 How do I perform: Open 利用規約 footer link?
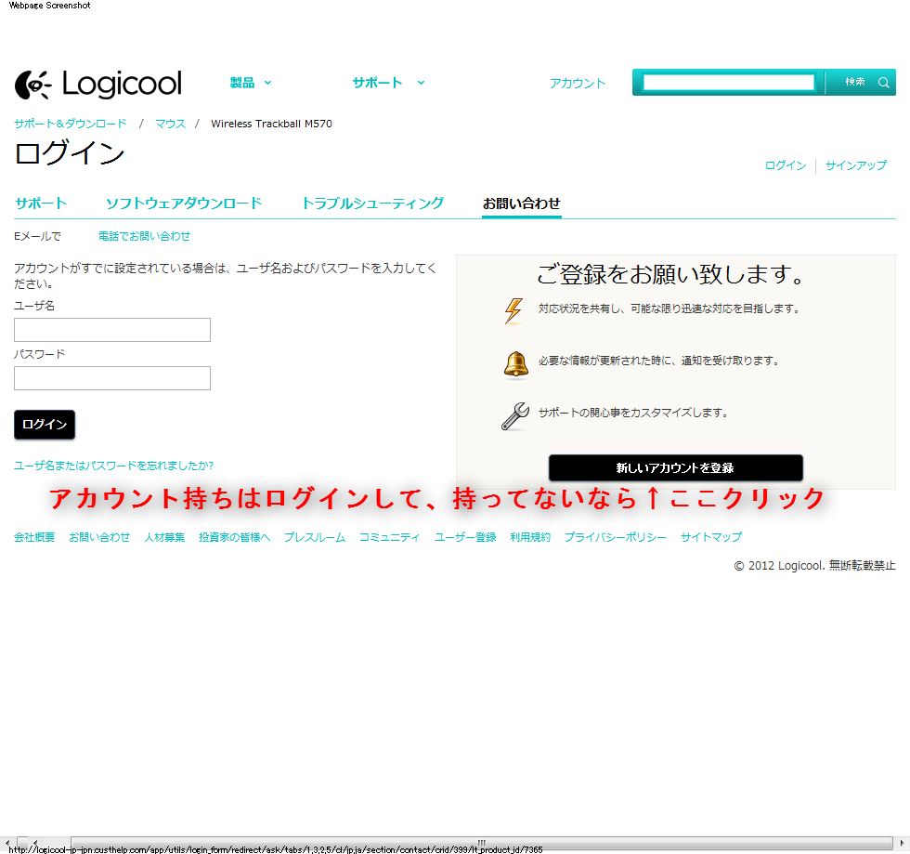tap(530, 537)
